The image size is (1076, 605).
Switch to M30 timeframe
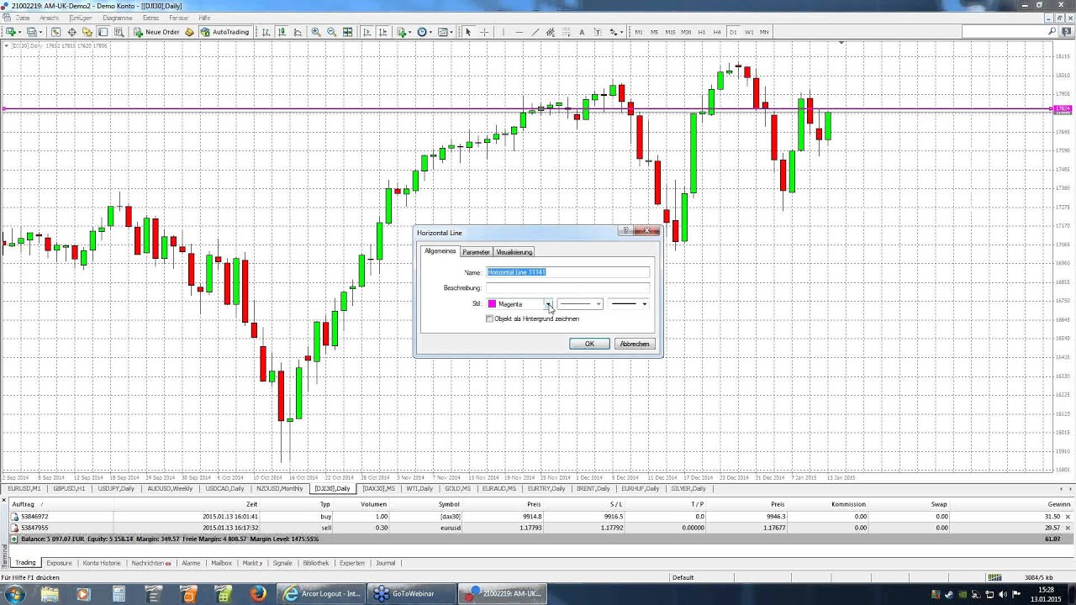pos(686,32)
